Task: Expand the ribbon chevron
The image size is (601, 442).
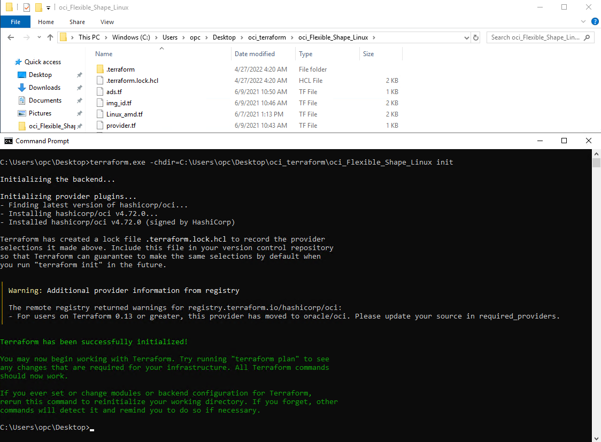Action: [x=583, y=21]
